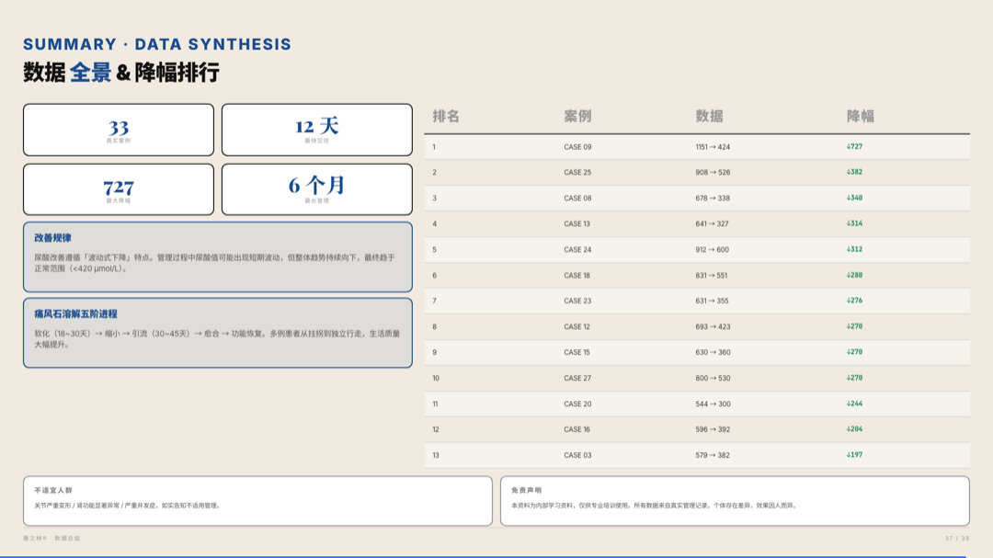The height and width of the screenshot is (558, 993).
Task: Select the "CASE 16" cell
Action: pyautogui.click(x=576, y=429)
